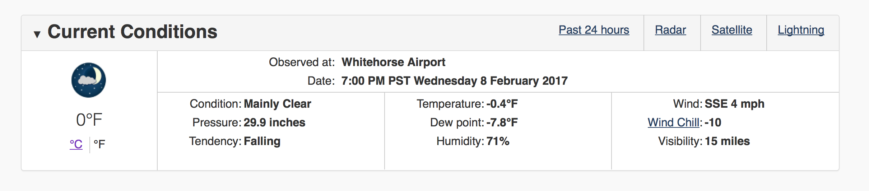View the Satellite imagery link
This screenshot has height=191, width=869.
pos(732,30)
